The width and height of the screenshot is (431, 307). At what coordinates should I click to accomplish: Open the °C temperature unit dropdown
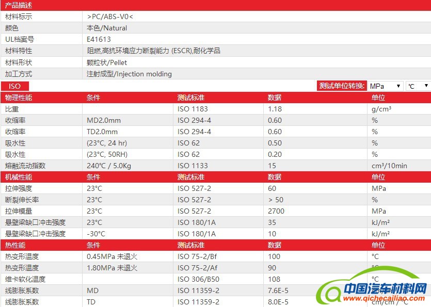(418, 86)
